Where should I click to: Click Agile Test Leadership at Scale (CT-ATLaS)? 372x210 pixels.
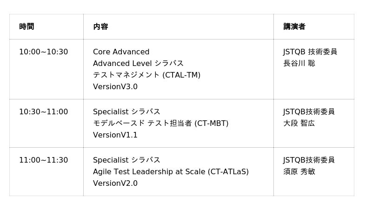pos(171,172)
